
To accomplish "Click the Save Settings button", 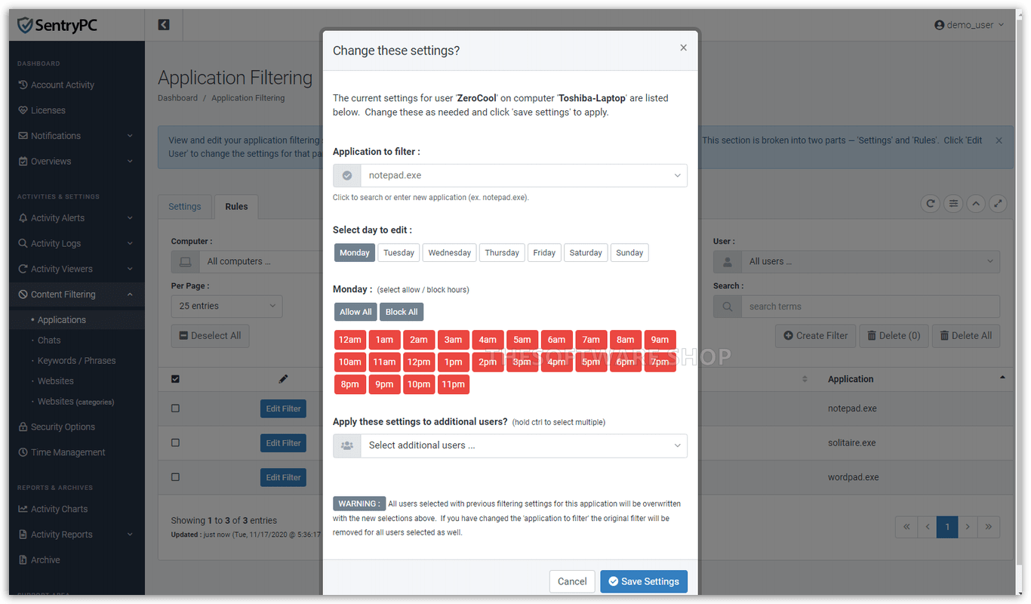I will 644,581.
